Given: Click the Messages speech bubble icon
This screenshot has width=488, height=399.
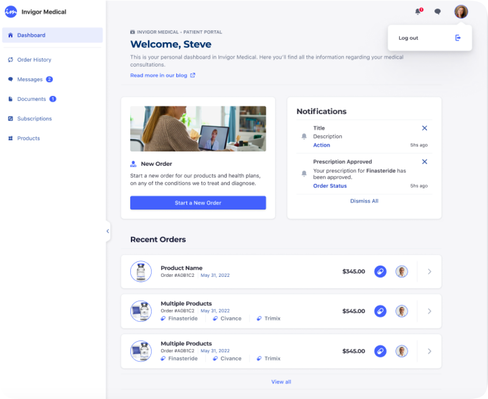Looking at the screenshot, I should coord(11,79).
